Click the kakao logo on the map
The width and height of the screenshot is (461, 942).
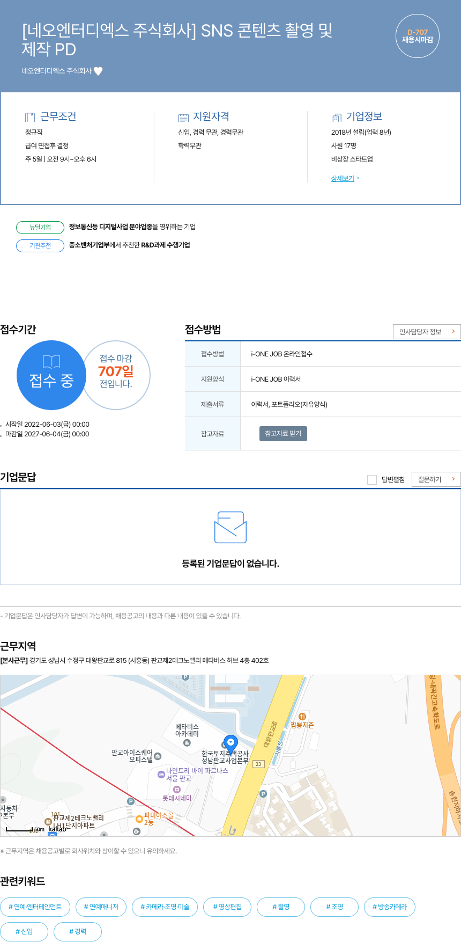[x=57, y=829]
